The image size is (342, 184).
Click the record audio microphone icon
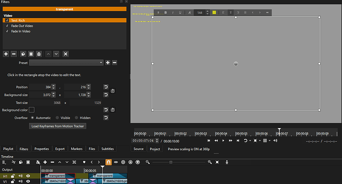(x=227, y=162)
